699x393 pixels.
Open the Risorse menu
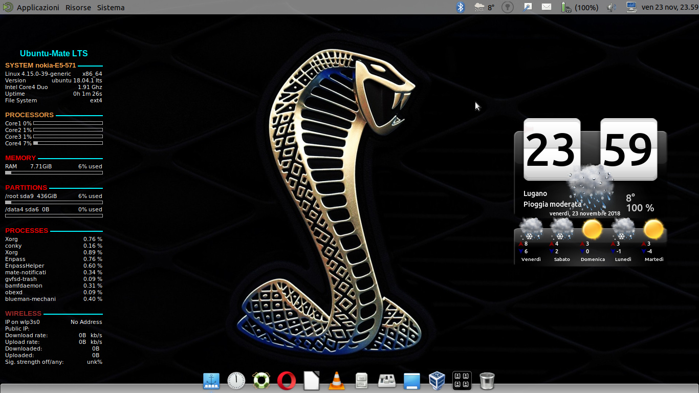(x=78, y=8)
